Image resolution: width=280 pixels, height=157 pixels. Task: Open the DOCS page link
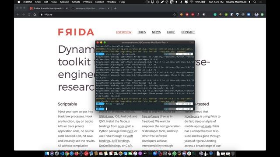coord(142,32)
